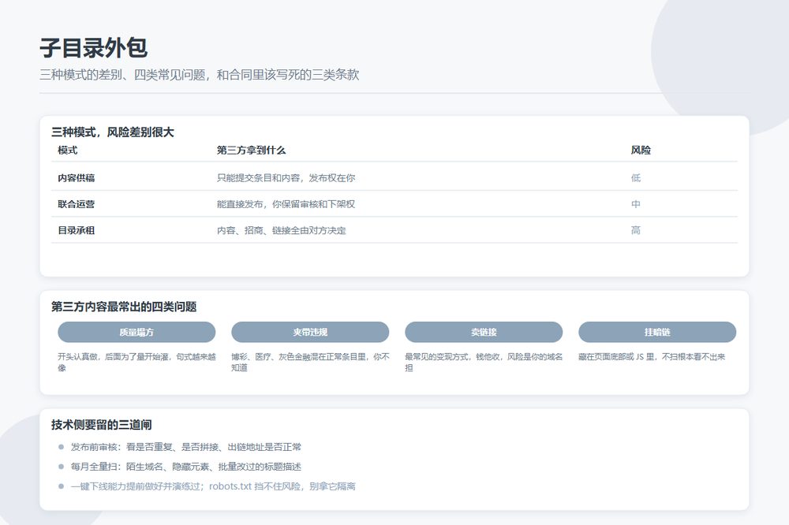Viewport: 789px width, 525px height.
Task: Click the risk value 高
Action: 636,230
